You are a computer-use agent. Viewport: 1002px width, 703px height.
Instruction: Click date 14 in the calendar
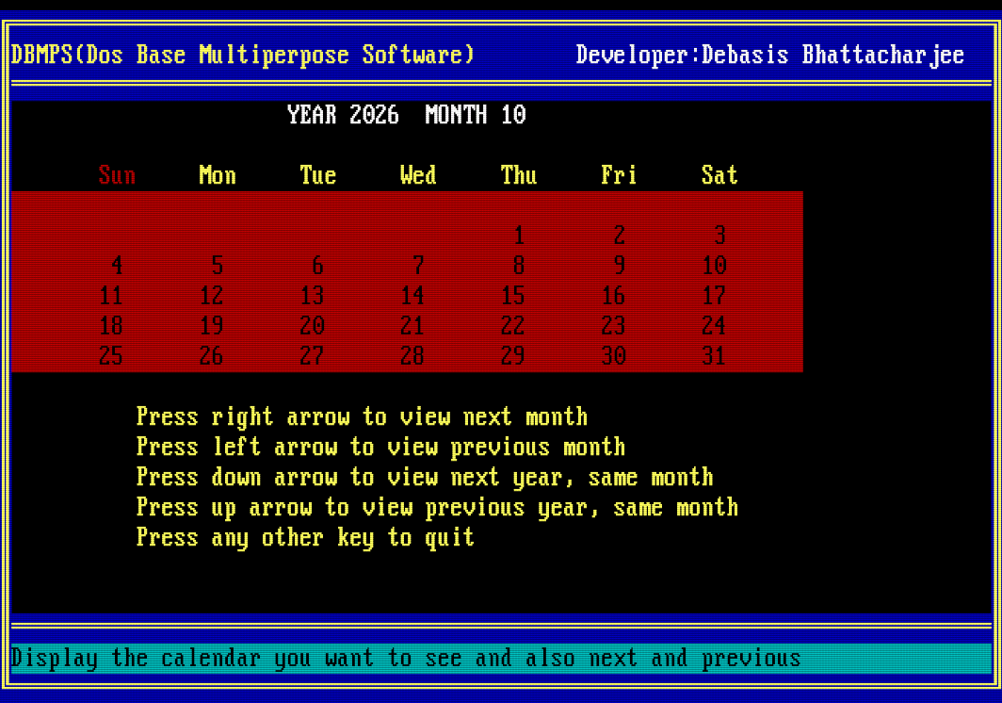pos(412,296)
